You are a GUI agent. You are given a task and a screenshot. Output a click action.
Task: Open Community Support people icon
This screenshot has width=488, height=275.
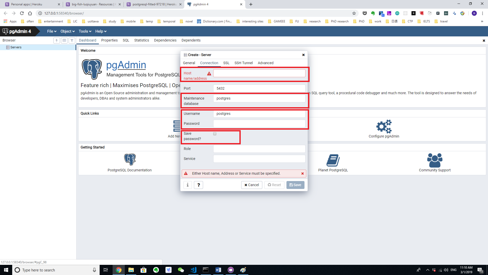(x=435, y=160)
